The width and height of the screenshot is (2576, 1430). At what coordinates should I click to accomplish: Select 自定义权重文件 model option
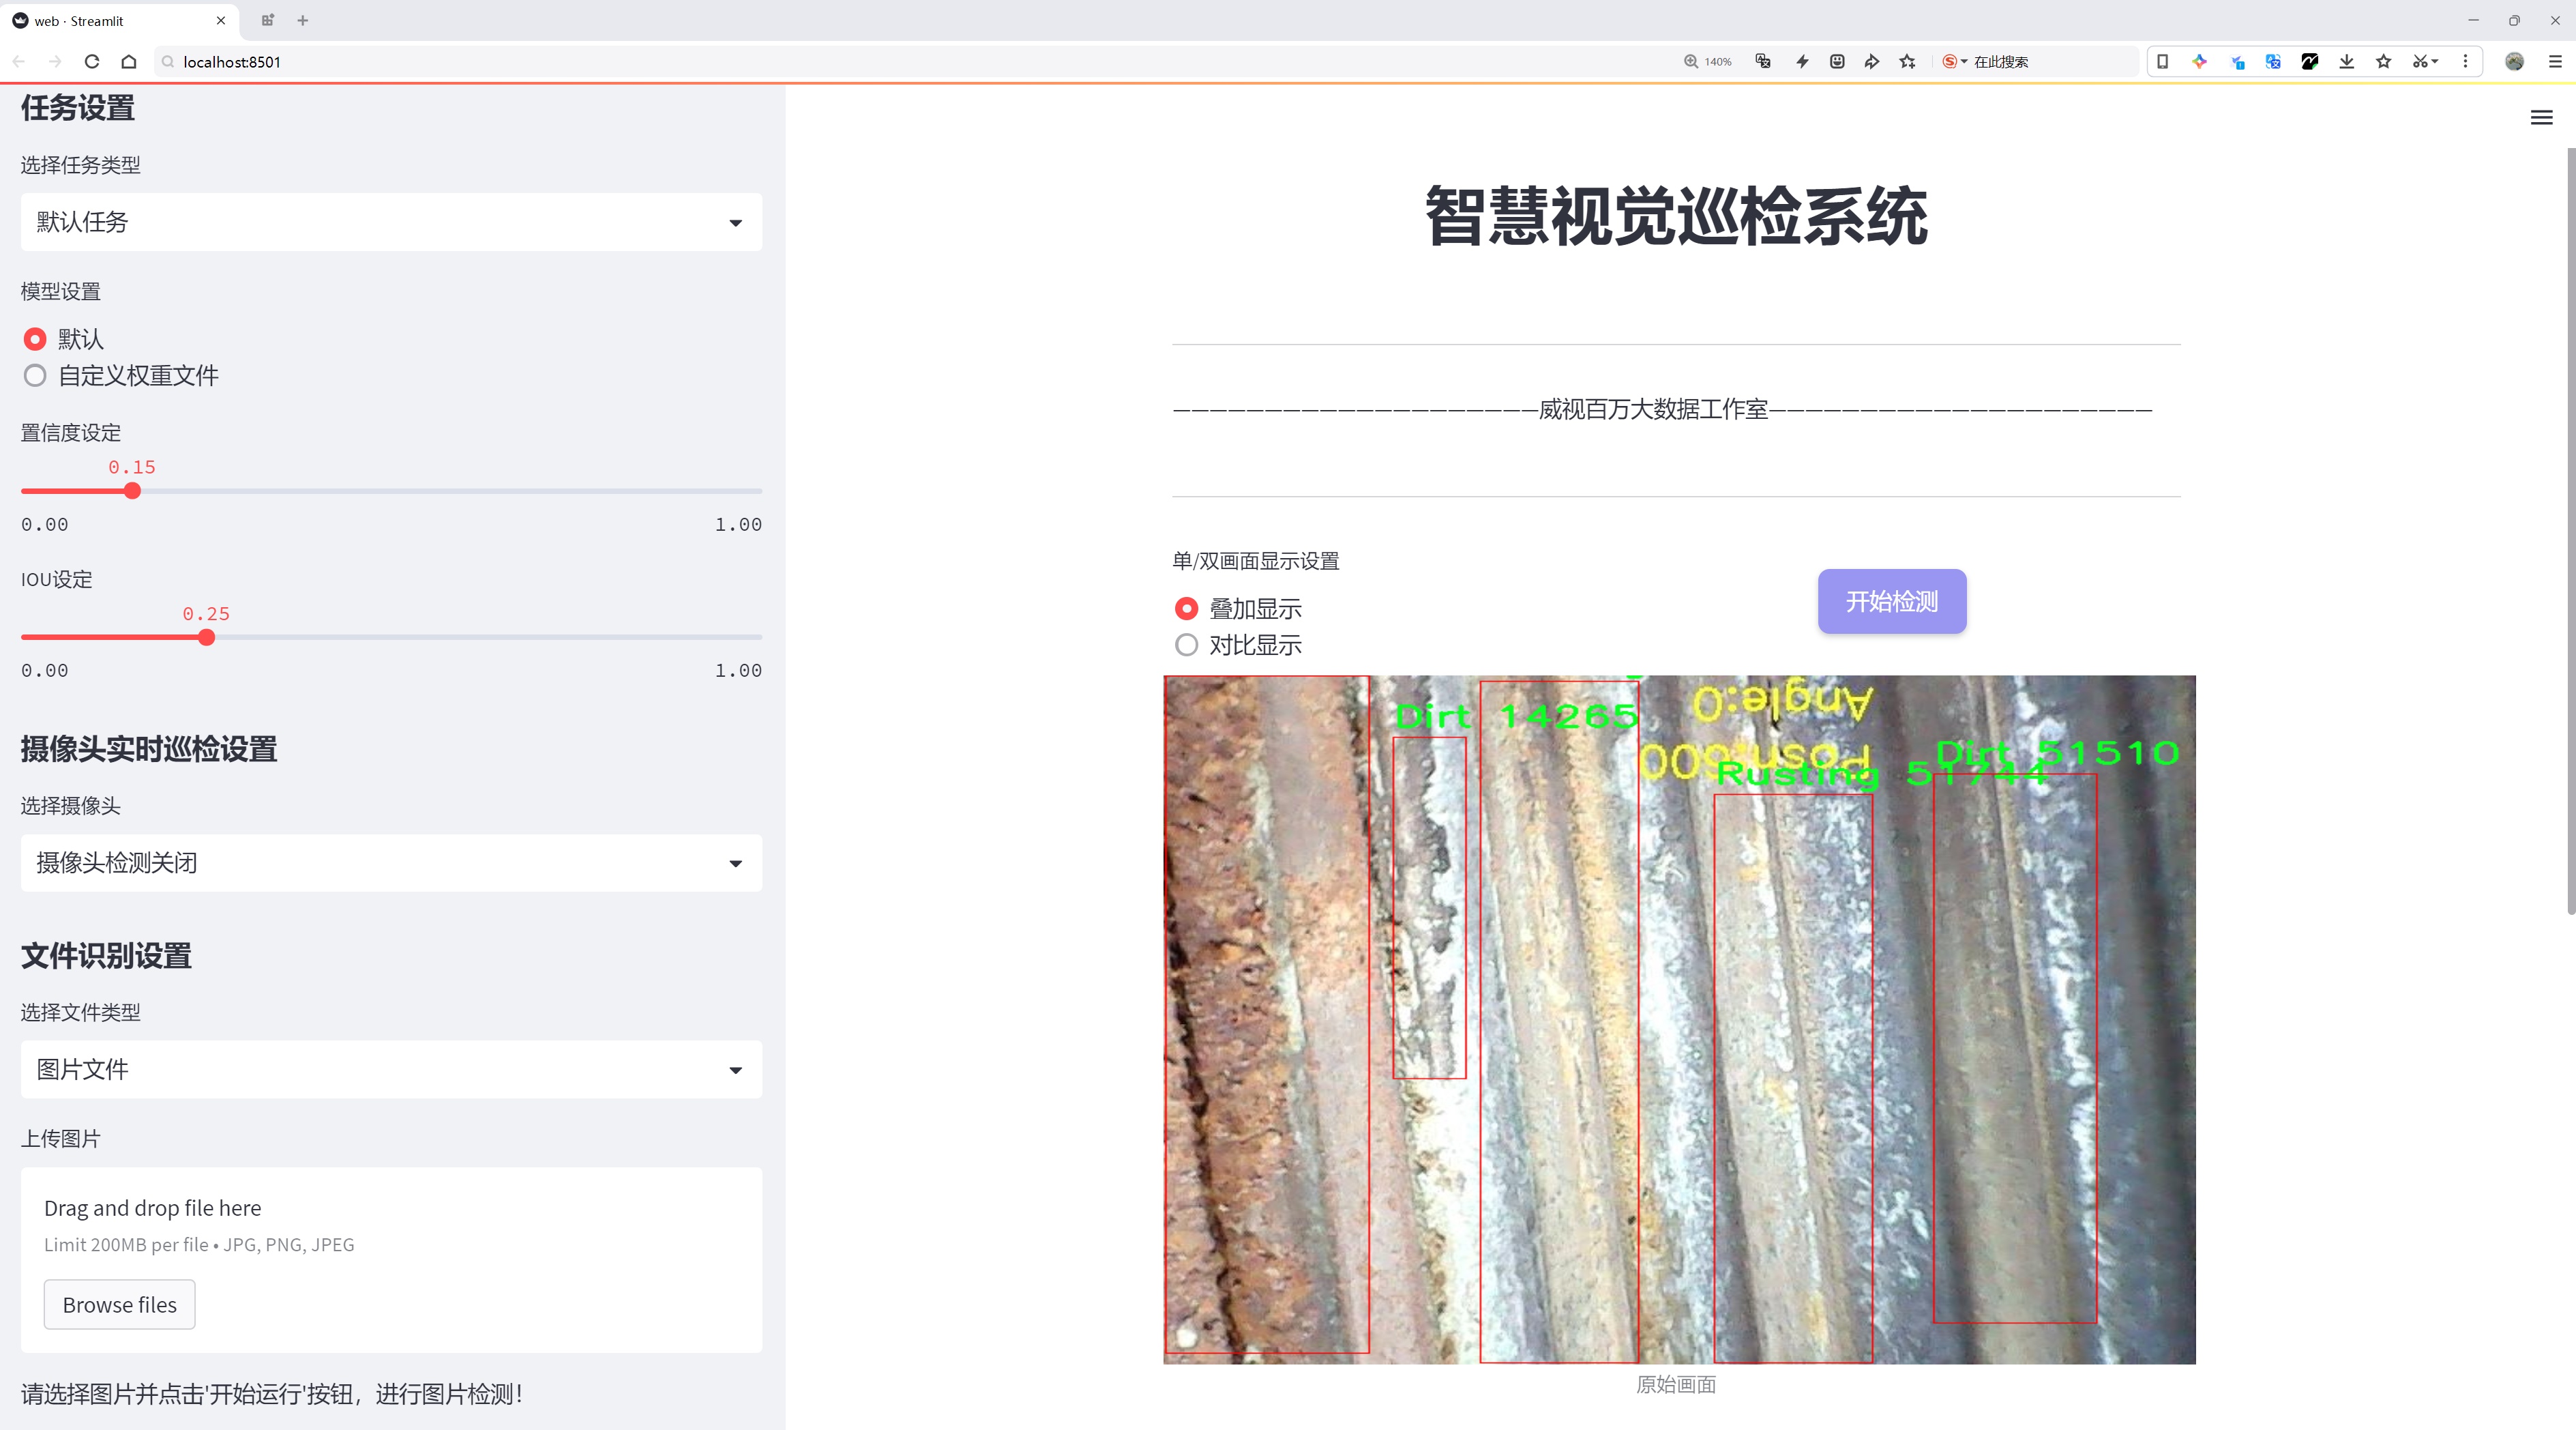tap(36, 376)
